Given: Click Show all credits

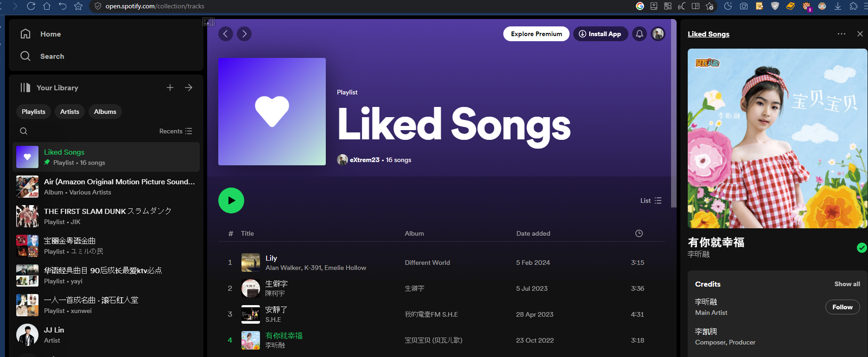Looking at the screenshot, I should pyautogui.click(x=847, y=284).
